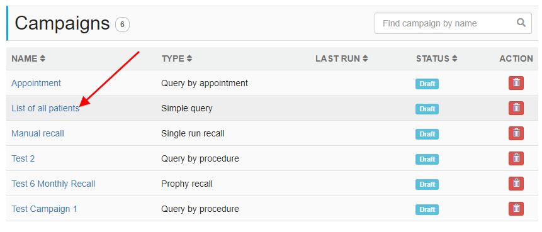
Task: Click trash icon for List of all patients
Action: (x=516, y=108)
